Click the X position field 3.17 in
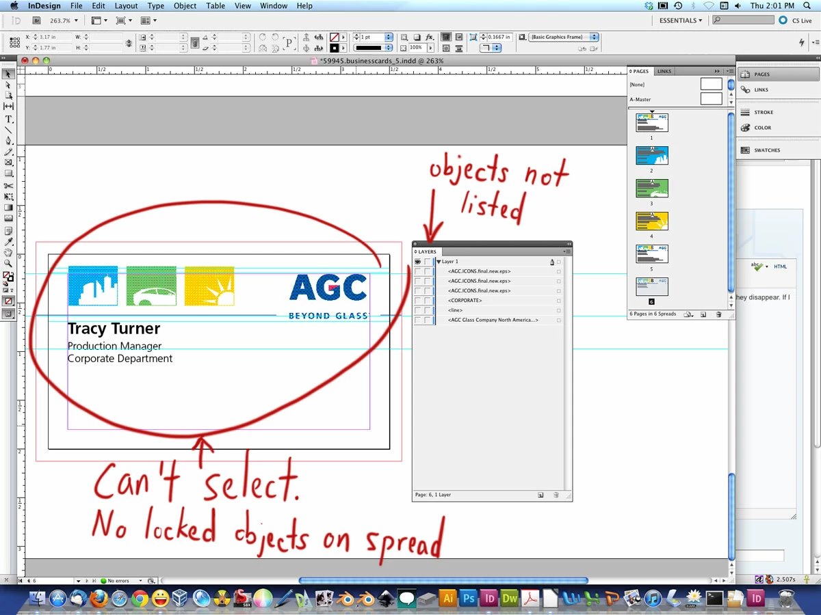821x615 pixels. tap(53, 37)
